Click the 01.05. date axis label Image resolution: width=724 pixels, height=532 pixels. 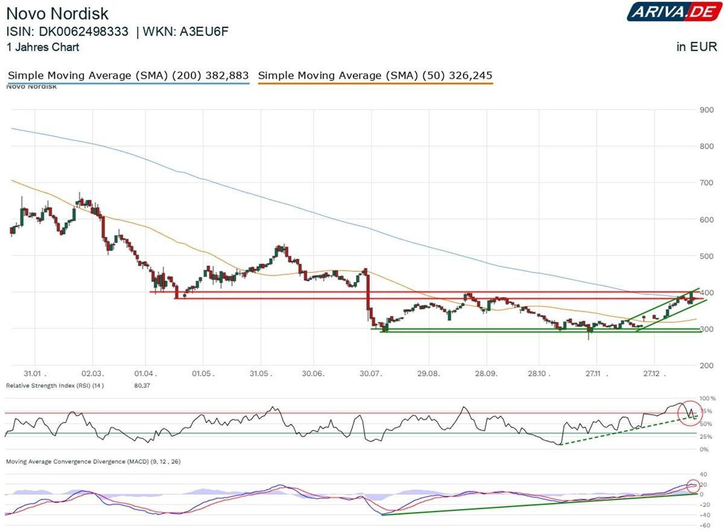(202, 374)
